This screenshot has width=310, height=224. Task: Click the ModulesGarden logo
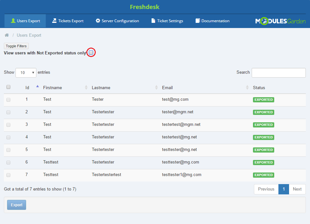280,21
